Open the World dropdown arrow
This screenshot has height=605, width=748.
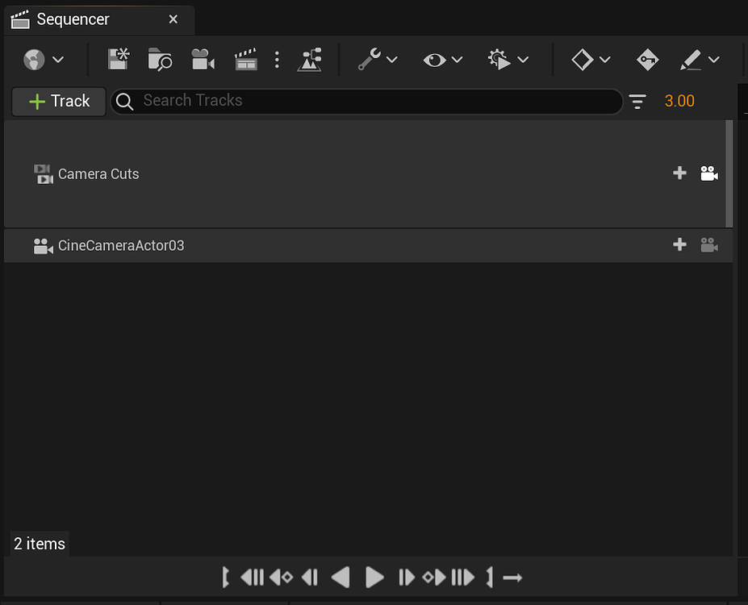click(x=58, y=60)
